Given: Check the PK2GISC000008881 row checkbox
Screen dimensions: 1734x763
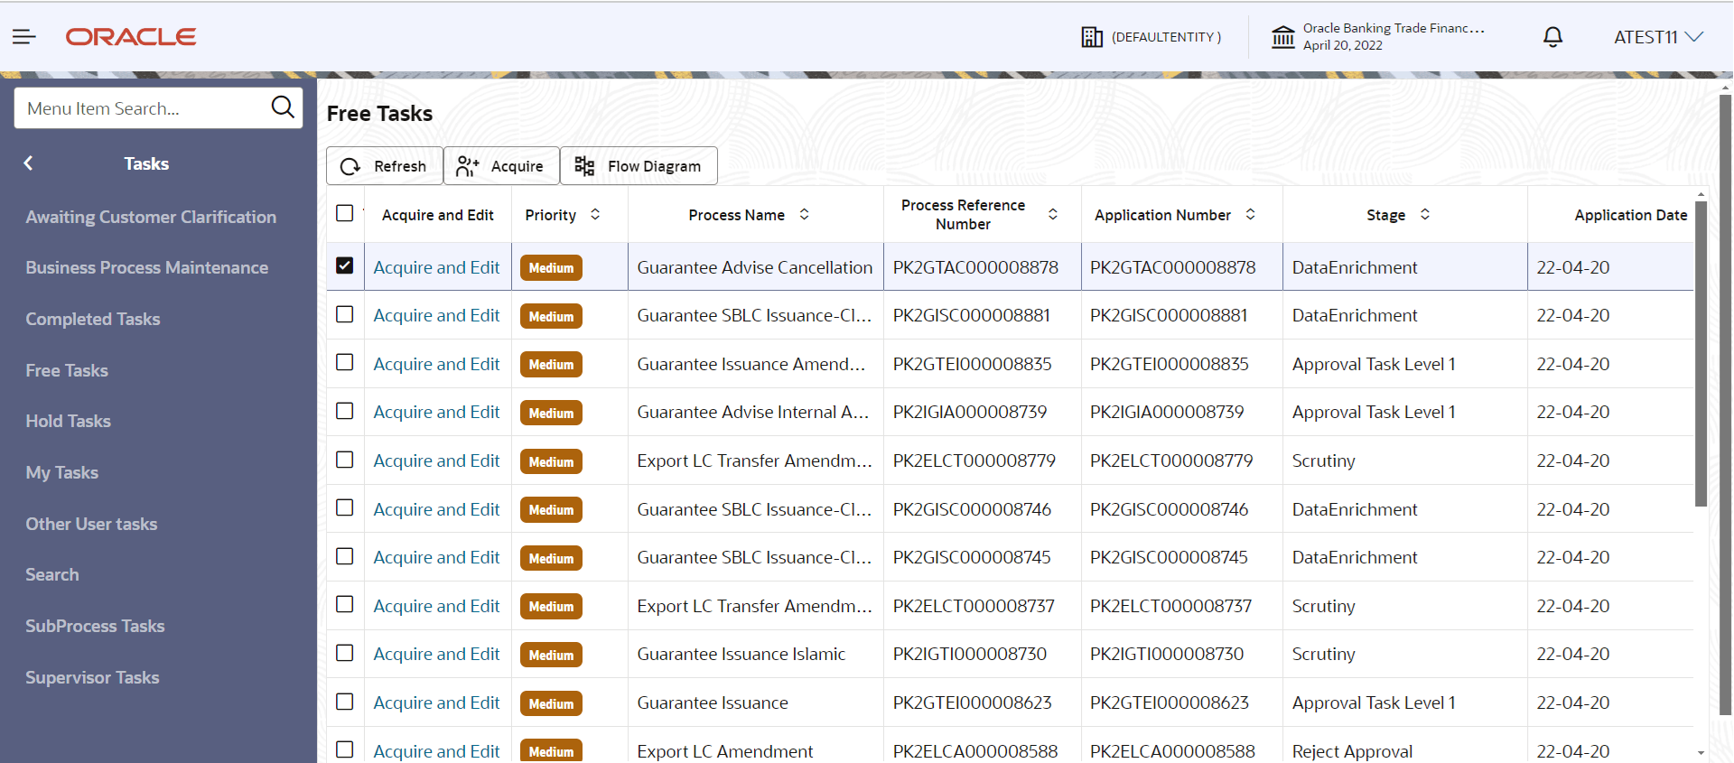Looking at the screenshot, I should 344,314.
